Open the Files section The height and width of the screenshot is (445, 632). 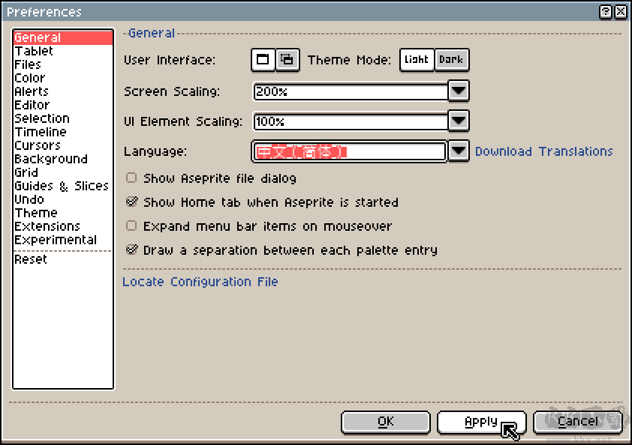pos(63,64)
